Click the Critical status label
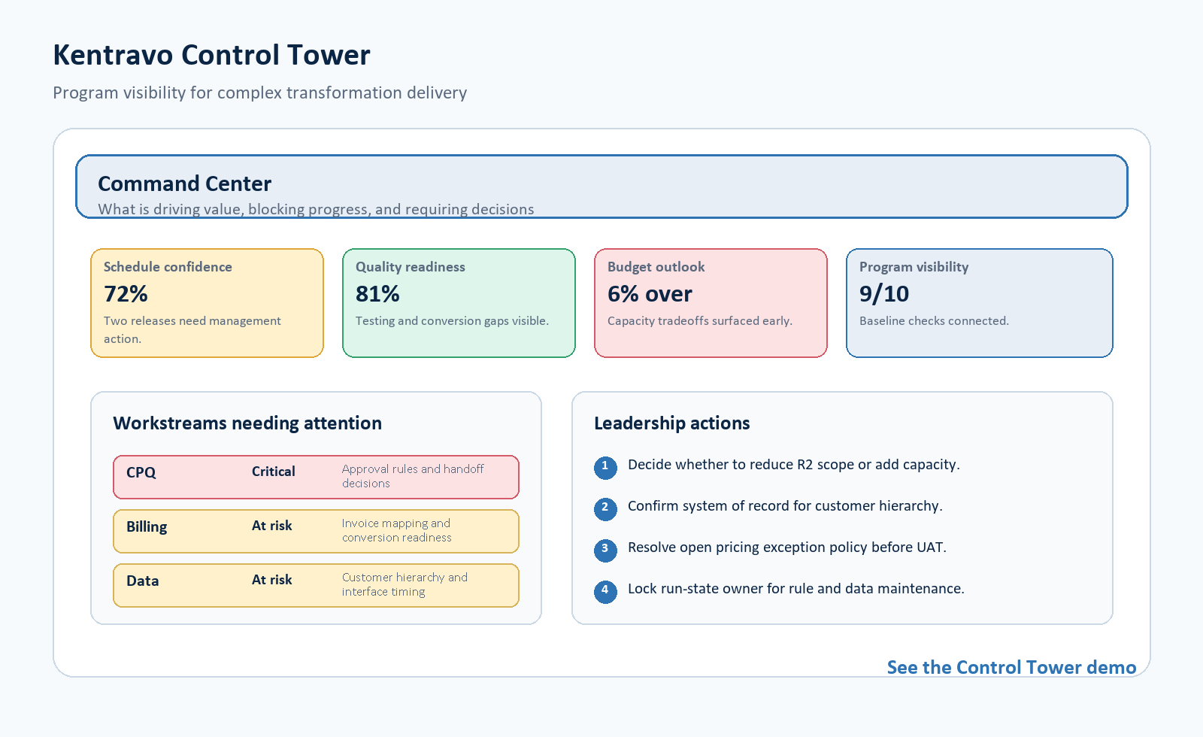Image resolution: width=1203 pixels, height=737 pixels. (273, 472)
